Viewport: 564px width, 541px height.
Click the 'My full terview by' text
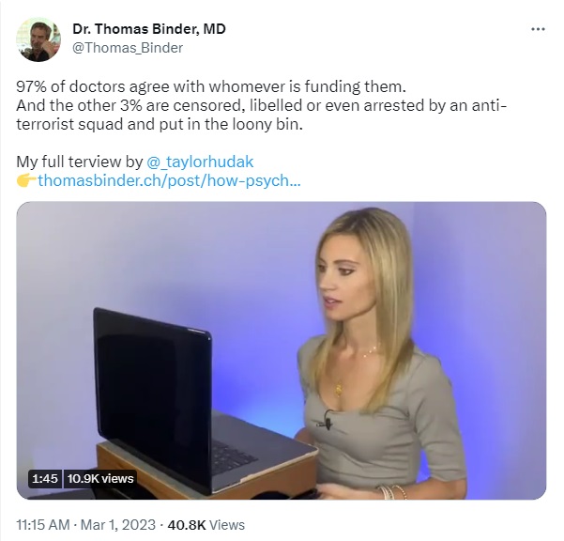pos(80,162)
